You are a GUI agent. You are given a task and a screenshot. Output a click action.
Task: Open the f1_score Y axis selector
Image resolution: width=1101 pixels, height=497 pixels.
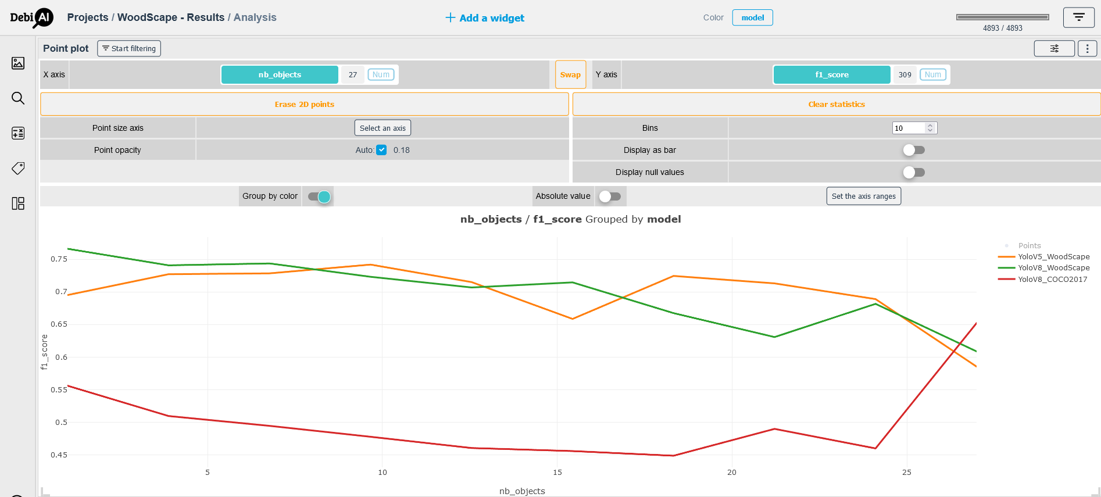[831, 74]
